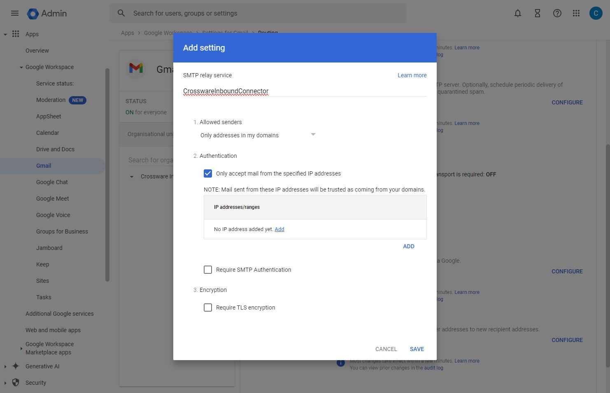Collapse the Apps section in sidebar
Screen dimensions: 610x393
point(5,35)
